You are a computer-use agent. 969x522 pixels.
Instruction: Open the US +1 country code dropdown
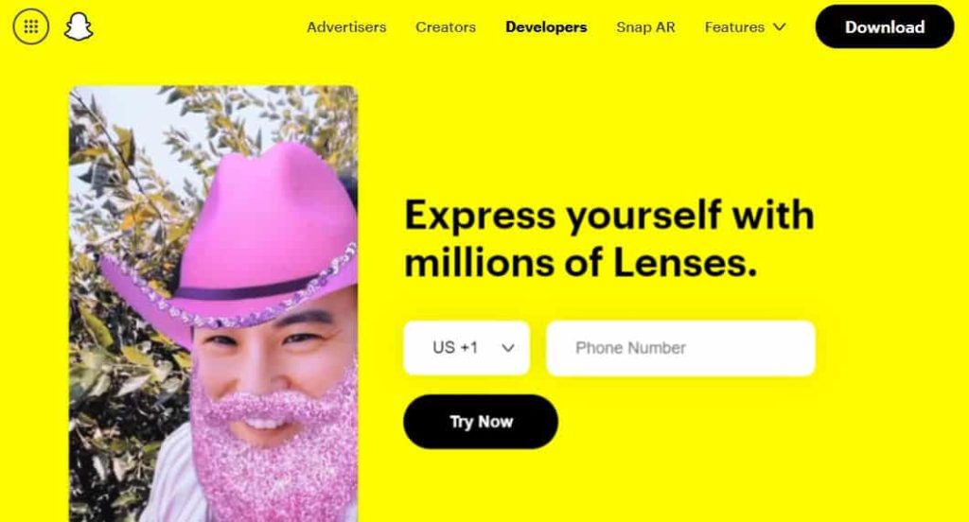click(x=467, y=348)
